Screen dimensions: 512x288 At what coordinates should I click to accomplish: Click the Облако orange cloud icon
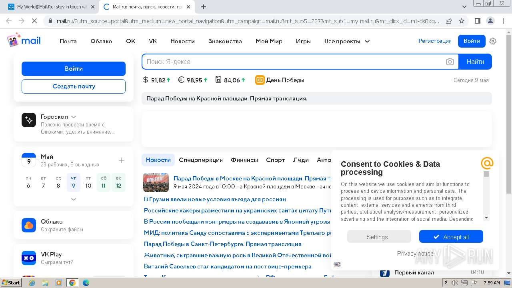pyautogui.click(x=29, y=225)
